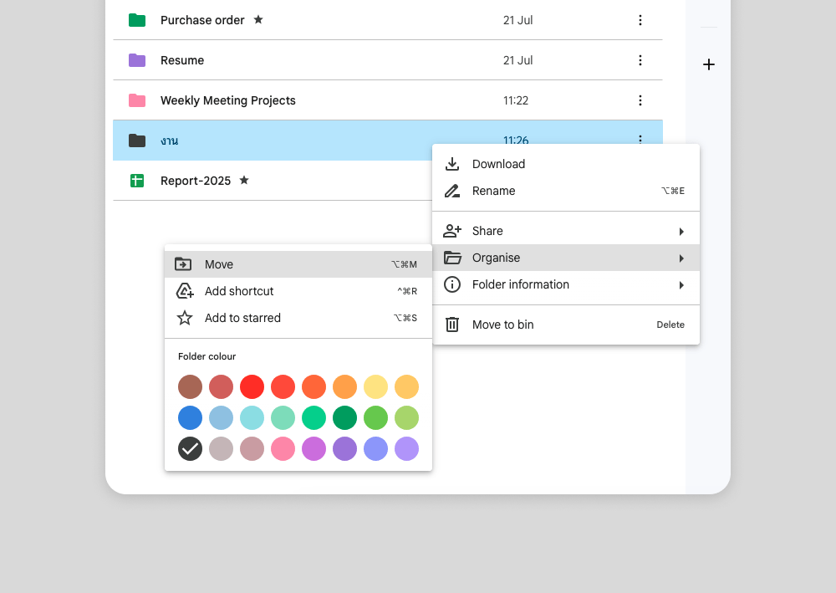
Task: Select Organise in the context menu
Action: tap(496, 258)
